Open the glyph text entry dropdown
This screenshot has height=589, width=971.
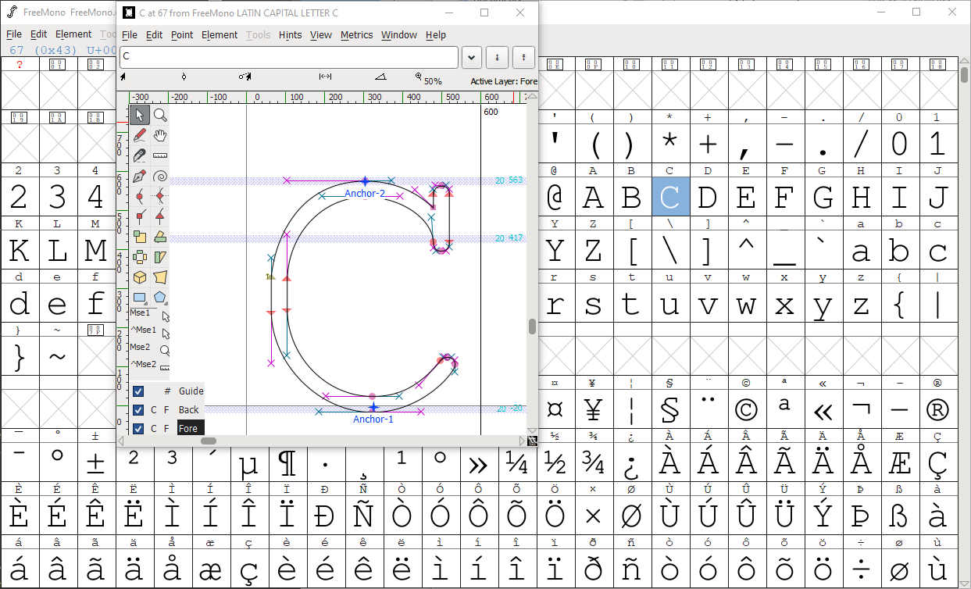471,57
